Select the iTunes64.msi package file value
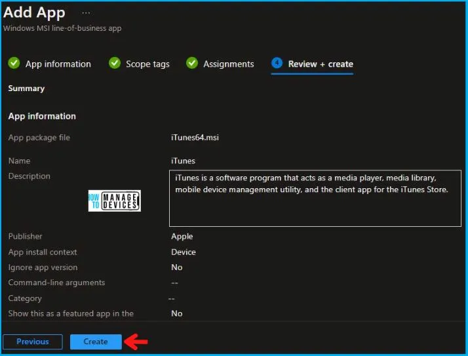Viewport: 468px width, 356px height. [195, 138]
